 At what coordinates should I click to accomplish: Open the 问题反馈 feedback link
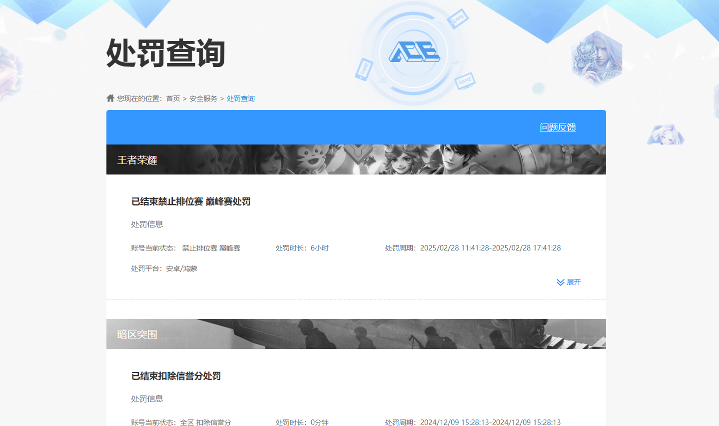[x=558, y=127]
